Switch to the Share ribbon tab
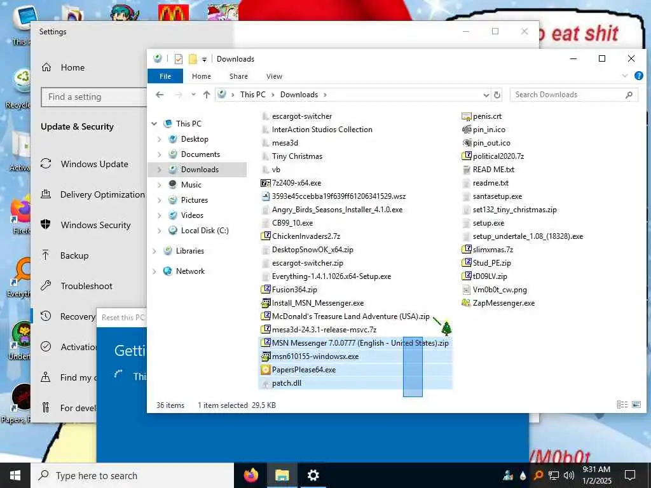This screenshot has height=488, width=651. (239, 76)
